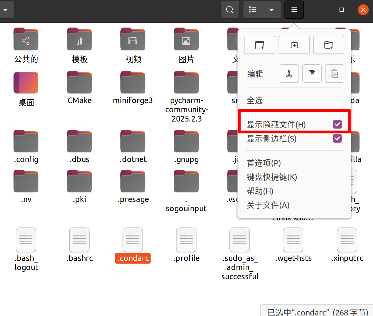Click the cut scissors icon
Viewport: 373px width, 316px height.
(x=289, y=73)
